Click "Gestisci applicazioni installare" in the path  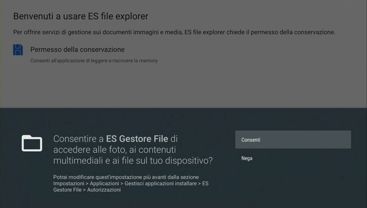pos(160,183)
